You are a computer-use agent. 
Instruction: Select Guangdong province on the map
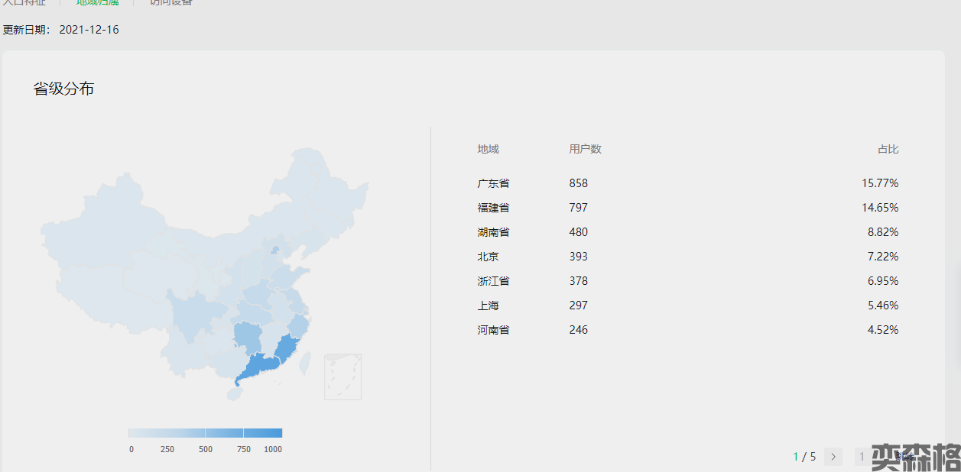[258, 365]
